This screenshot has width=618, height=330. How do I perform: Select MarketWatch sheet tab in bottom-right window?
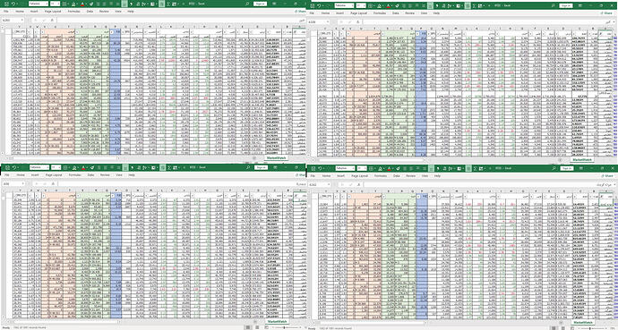pos(582,322)
